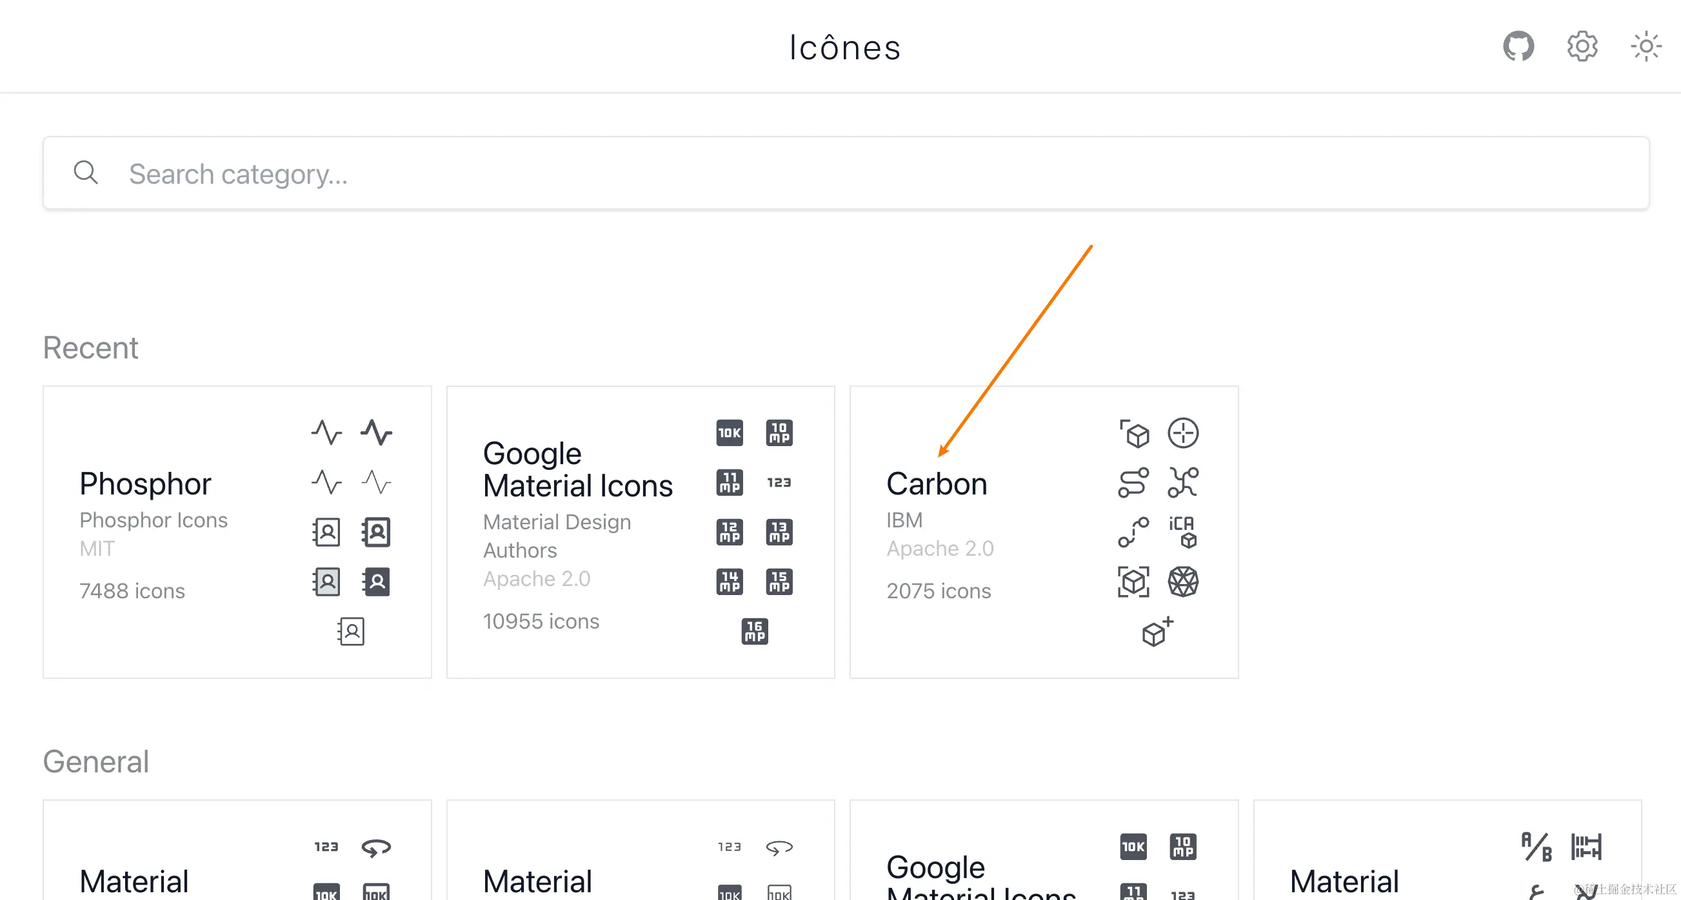The image size is (1681, 900).
Task: Click the 16MP icon preview
Action: [x=753, y=631]
